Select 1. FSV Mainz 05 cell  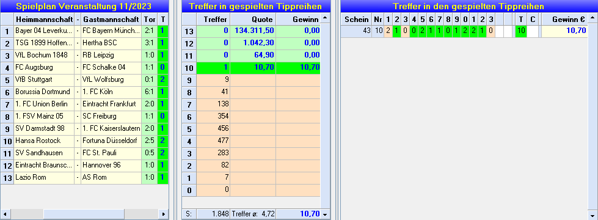click(44, 116)
